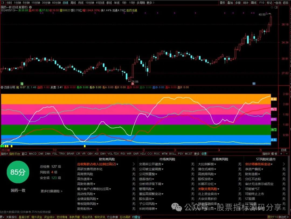This screenshot has width=291, height=219.
Task: Click the 标记 mark button
Action: (x=269, y=3)
